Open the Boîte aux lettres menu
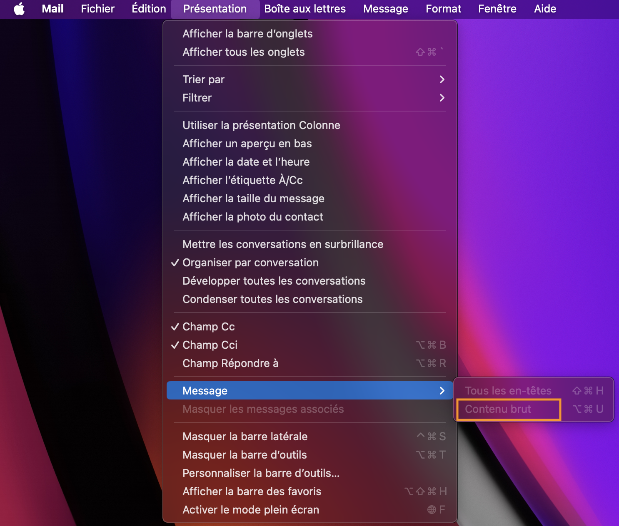 pyautogui.click(x=305, y=9)
